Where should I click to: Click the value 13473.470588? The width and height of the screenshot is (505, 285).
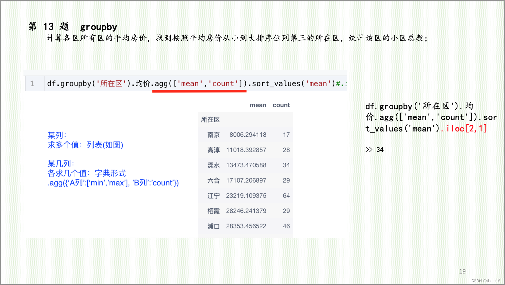(x=246, y=165)
